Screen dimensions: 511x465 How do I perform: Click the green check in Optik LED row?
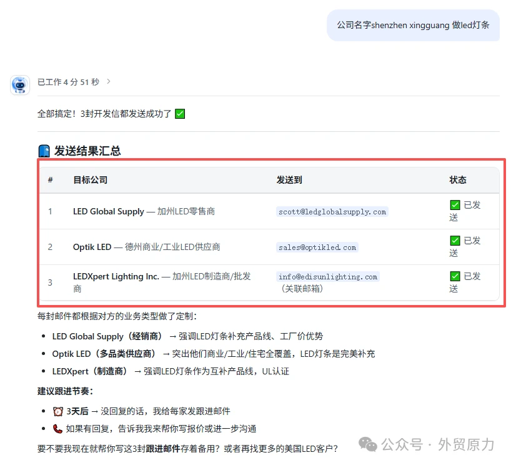[455, 241]
